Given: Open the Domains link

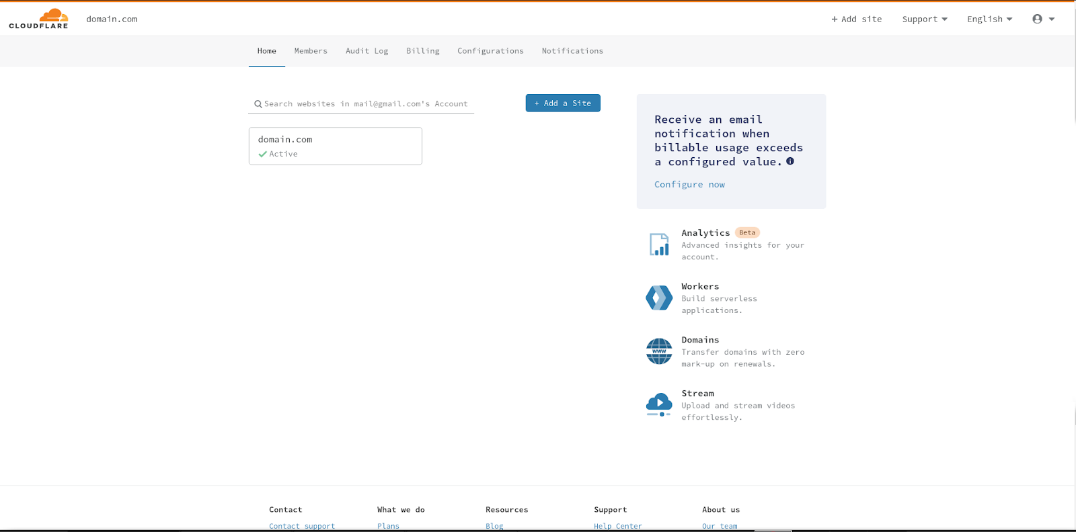Looking at the screenshot, I should click(700, 340).
